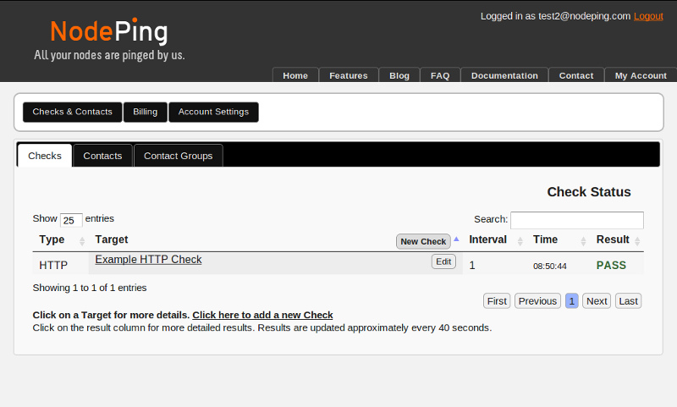Select the Checks tab
The width and height of the screenshot is (677, 407).
[45, 156]
